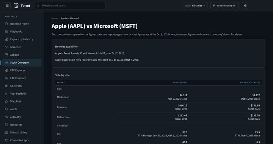Click the MICROSOFT (MSFT) column header
Screen dimensions: 273x144
click(x=249, y=83)
